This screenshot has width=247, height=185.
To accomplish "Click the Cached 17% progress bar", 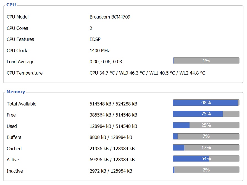I will (x=206, y=147).
